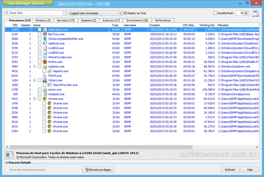The width and height of the screenshot is (264, 177).
Task: Toggle the Display as Tree checkbox
Action: [125, 13]
